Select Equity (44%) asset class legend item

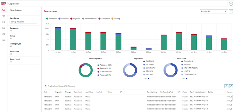187,61
